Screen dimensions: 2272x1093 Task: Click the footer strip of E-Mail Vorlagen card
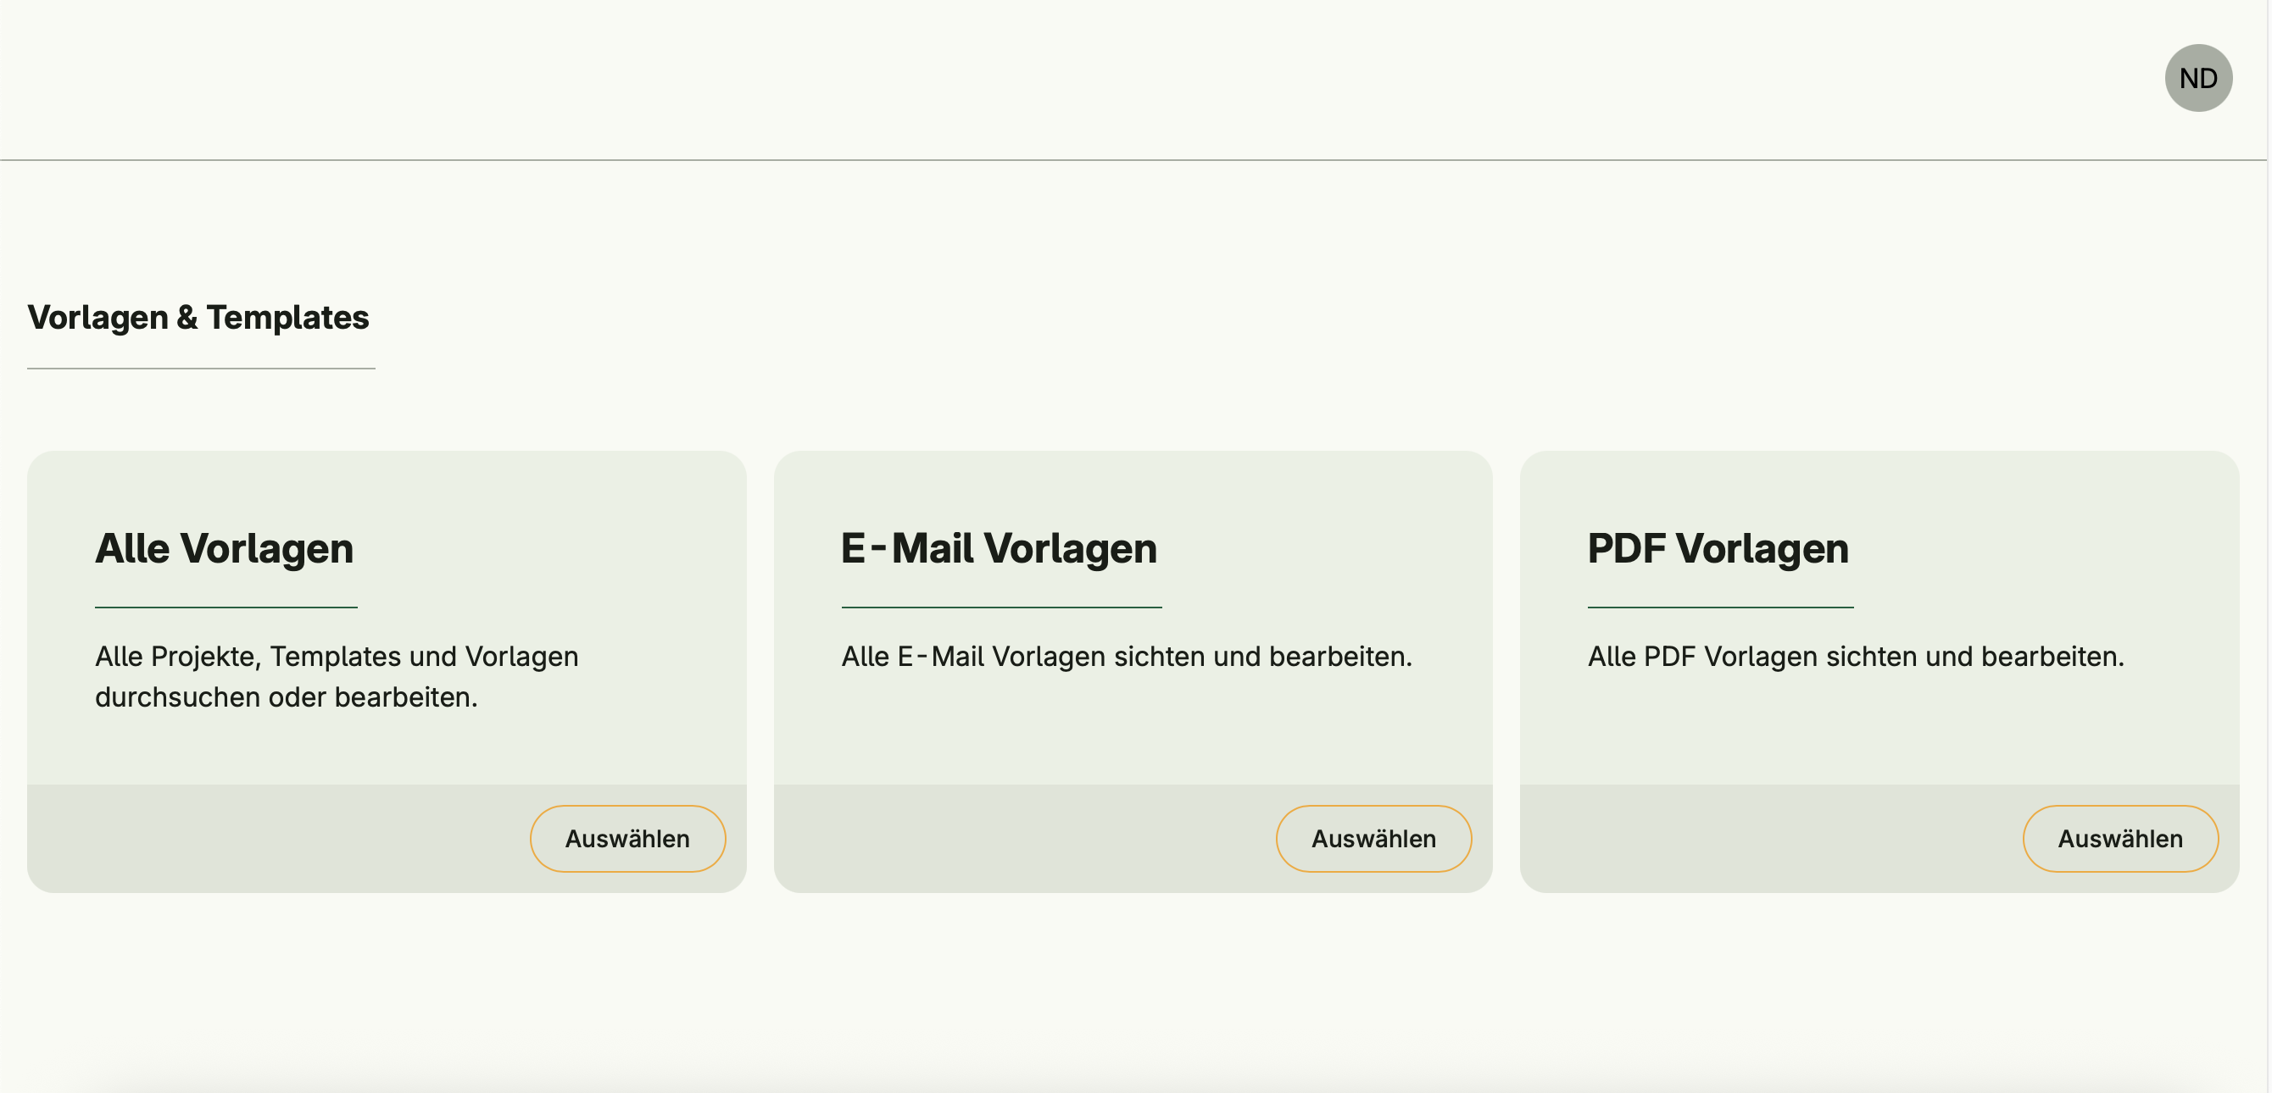[x=1014, y=838]
